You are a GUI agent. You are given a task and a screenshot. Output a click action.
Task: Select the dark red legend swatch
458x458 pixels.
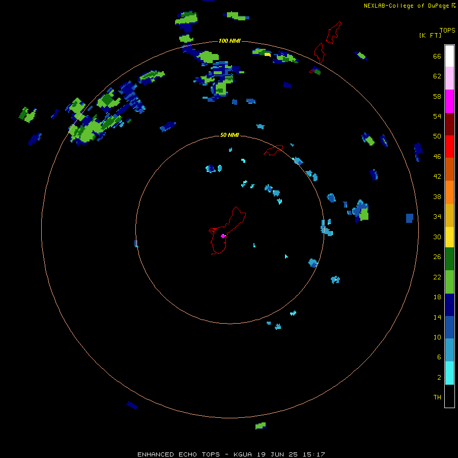449,124
